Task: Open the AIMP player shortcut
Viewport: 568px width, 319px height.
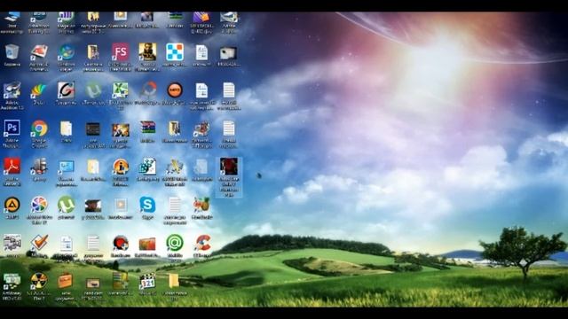Action: click(12, 205)
